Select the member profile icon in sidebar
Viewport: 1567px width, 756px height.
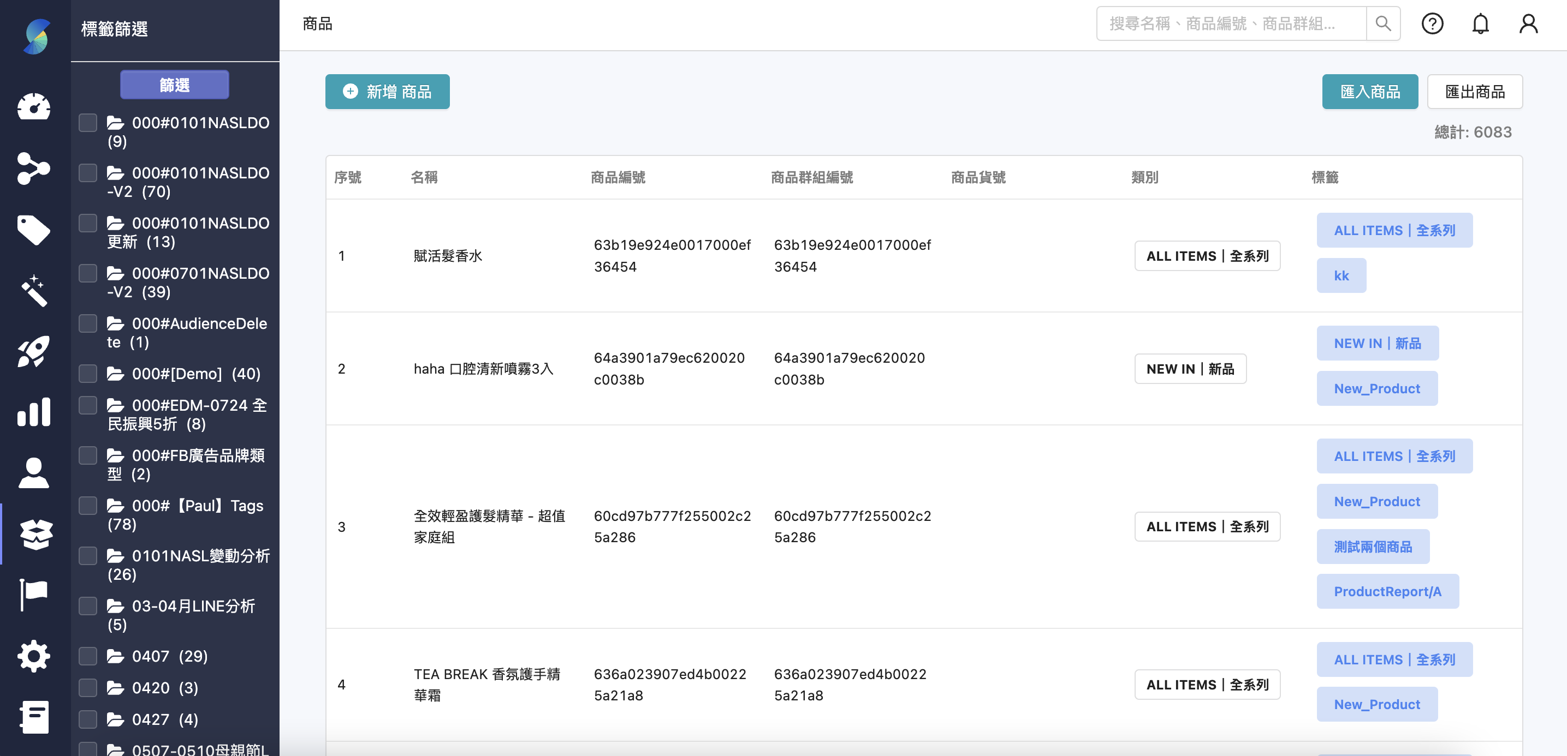pyautogui.click(x=33, y=473)
